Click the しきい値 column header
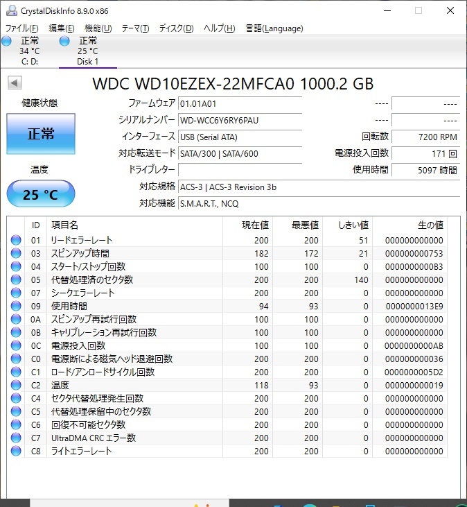Screen dimensions: 467x507 coord(348,225)
